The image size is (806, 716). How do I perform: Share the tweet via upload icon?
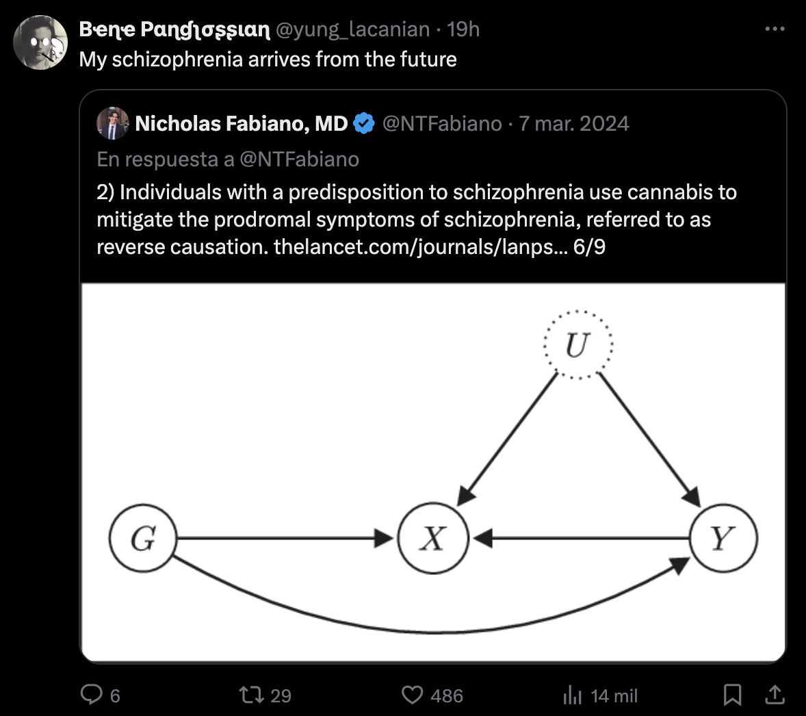775,695
